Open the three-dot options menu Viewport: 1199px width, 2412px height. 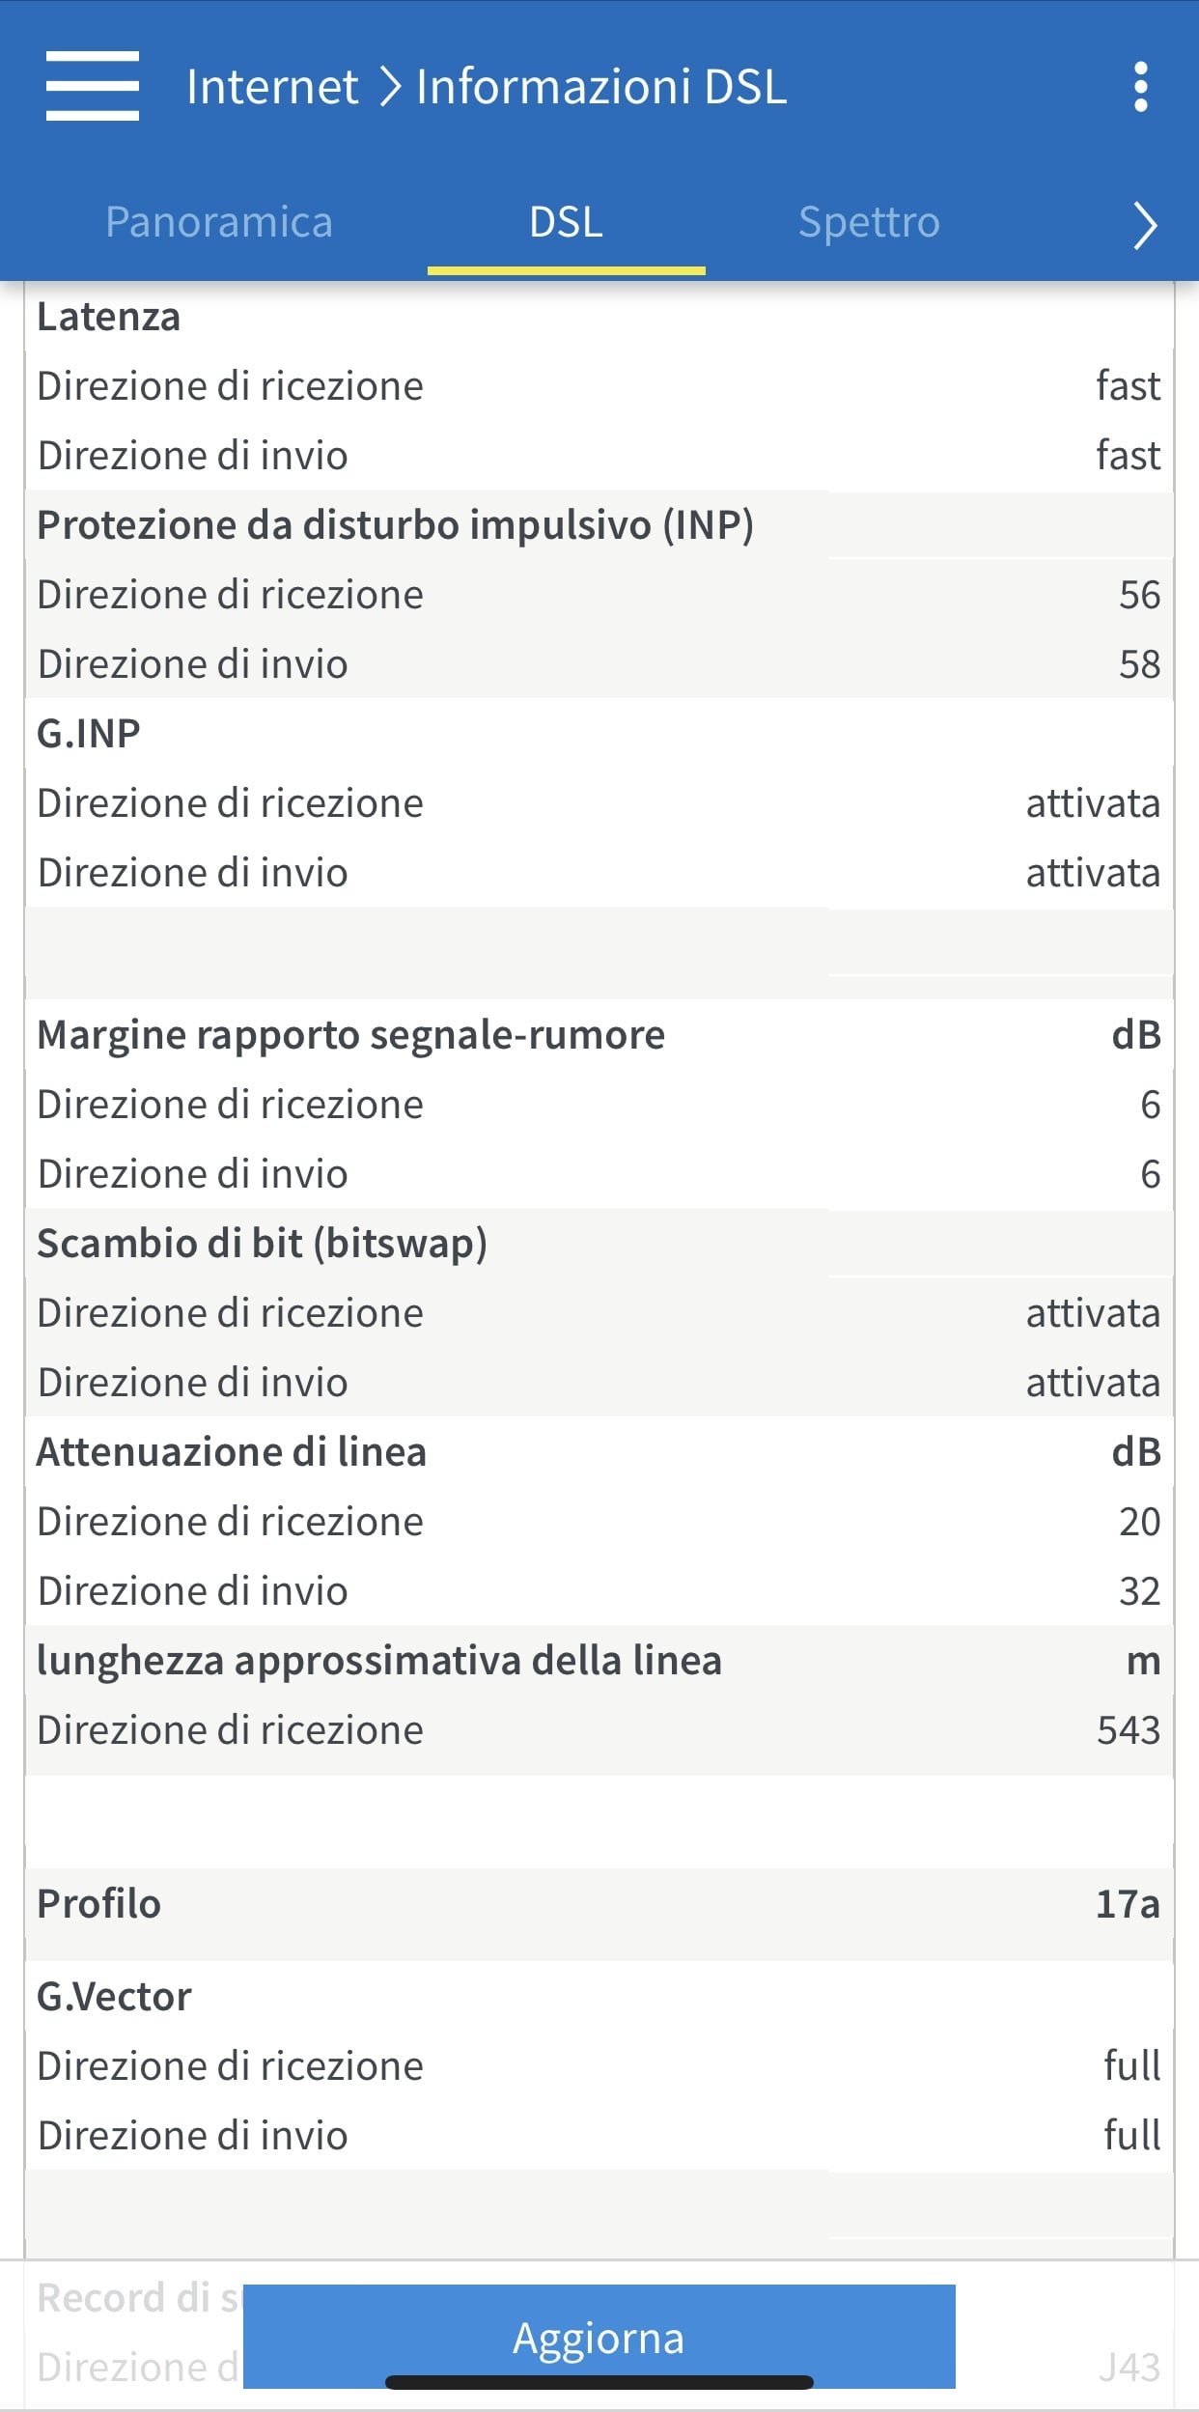(x=1141, y=87)
